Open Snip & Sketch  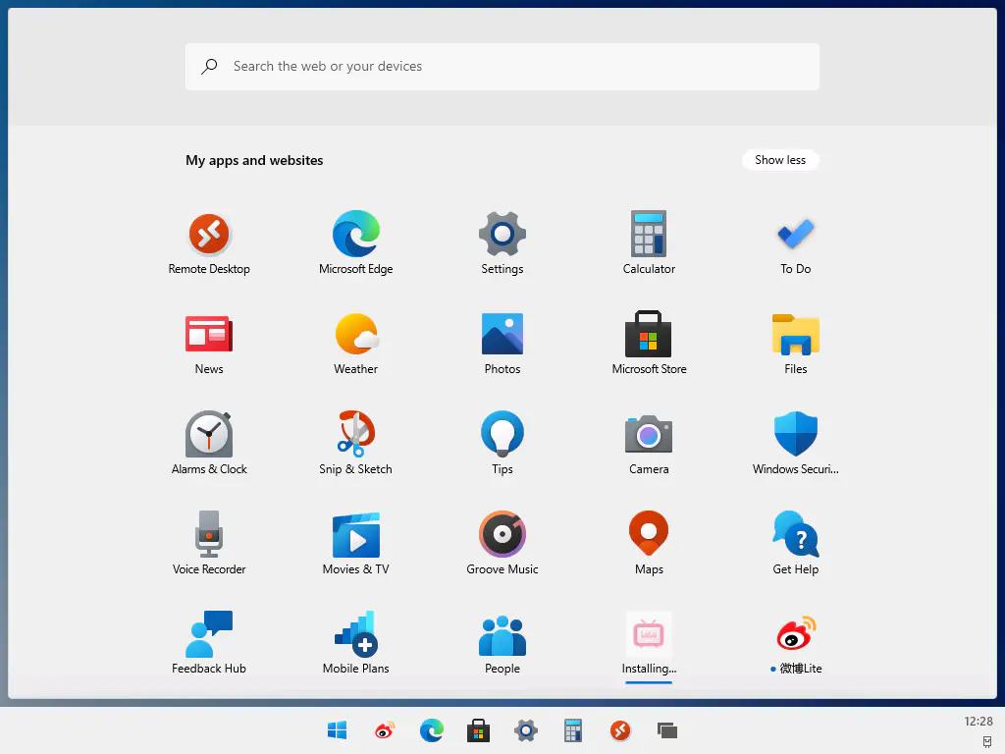(355, 434)
